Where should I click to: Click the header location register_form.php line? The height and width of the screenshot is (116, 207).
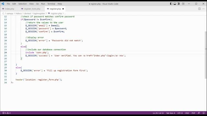click(39, 80)
